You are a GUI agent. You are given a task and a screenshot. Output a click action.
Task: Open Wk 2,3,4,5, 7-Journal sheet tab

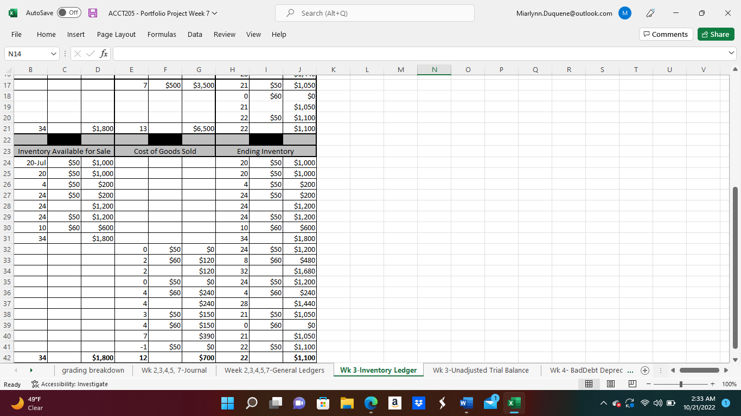[x=174, y=370]
